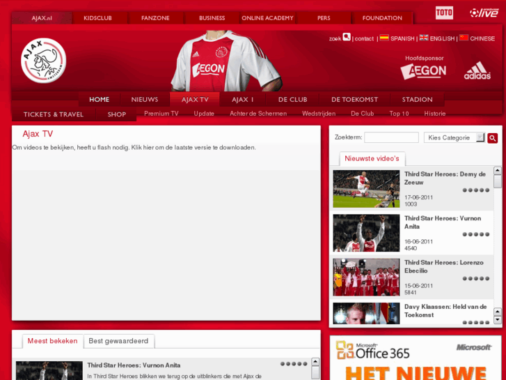Open Lorenzo Ebecilio video thumbnail

coord(366,278)
